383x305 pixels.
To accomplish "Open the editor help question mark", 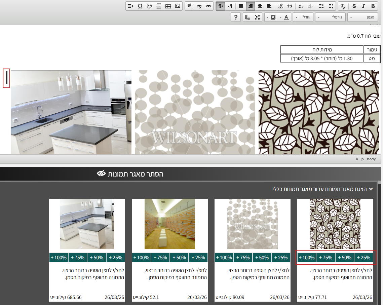I will (236, 17).
